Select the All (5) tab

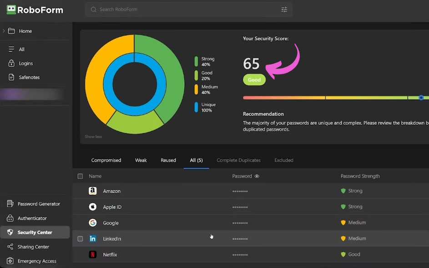(197, 160)
